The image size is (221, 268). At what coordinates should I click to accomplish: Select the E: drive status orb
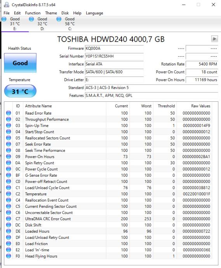pos(4,19)
